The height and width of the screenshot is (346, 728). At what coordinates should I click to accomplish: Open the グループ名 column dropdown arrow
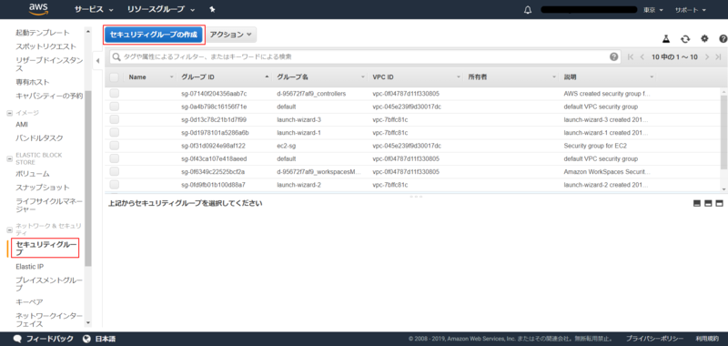[x=362, y=77]
